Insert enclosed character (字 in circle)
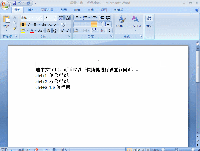Screen dimensions: 200x151 click(x=55, y=31)
